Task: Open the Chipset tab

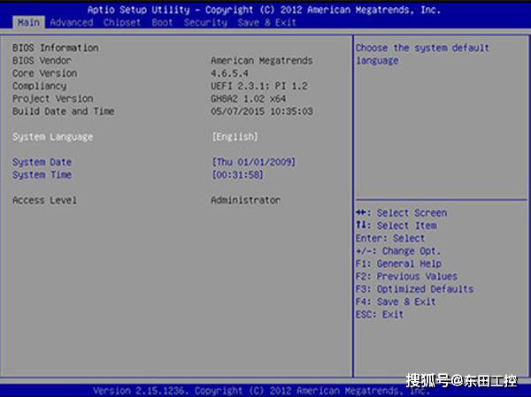Action: coord(122,23)
